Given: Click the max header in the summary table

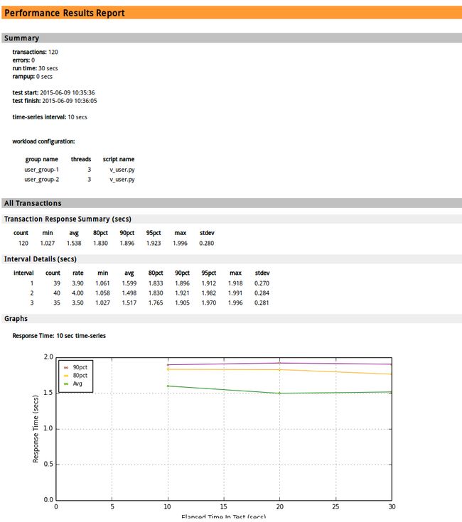Looking at the screenshot, I should [x=181, y=233].
